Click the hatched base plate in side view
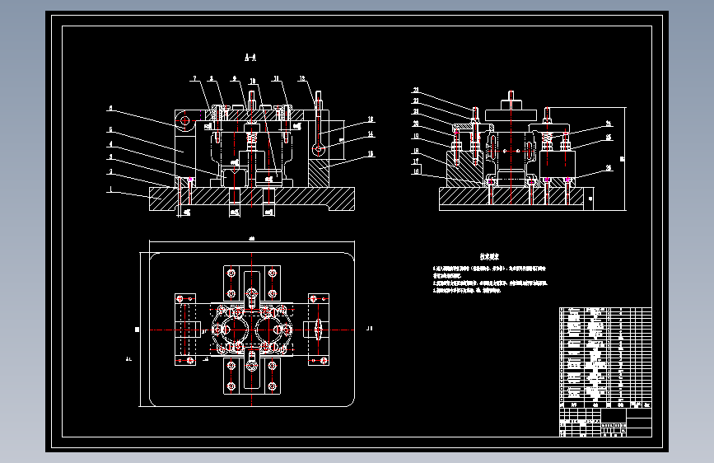Screen dimensions: 714x463 (511, 196)
